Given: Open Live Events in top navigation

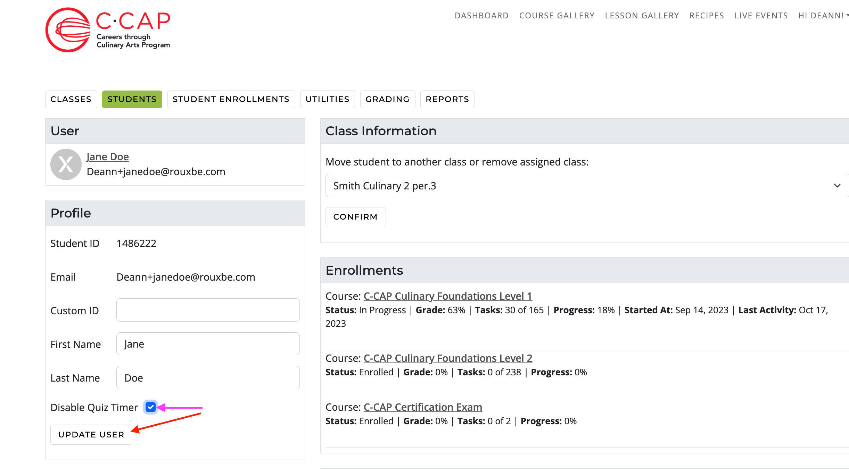Looking at the screenshot, I should (x=761, y=16).
